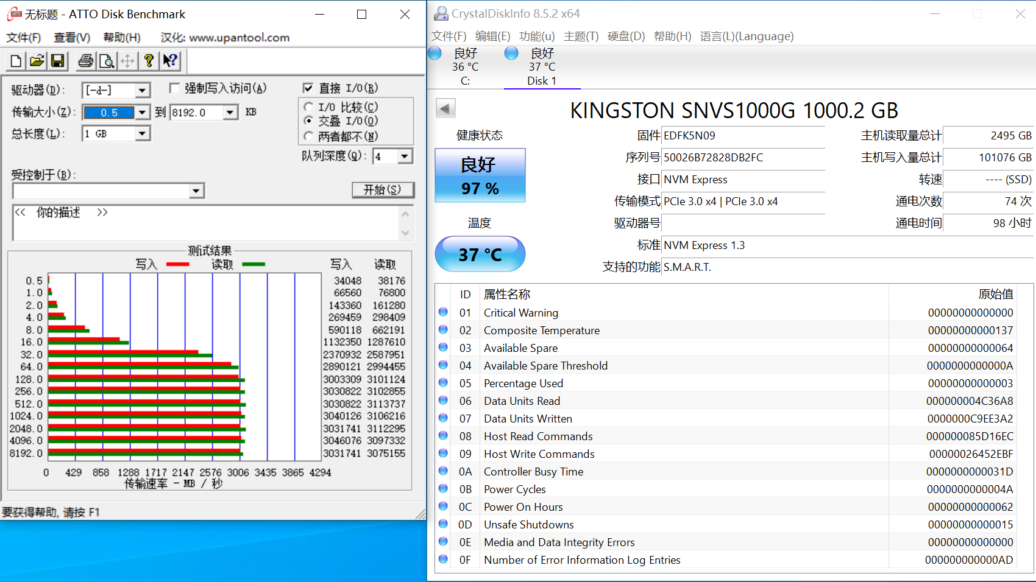Screen dimensions: 1036x582
Task: Click the red 写入 legend swatch
Action: coord(177,264)
